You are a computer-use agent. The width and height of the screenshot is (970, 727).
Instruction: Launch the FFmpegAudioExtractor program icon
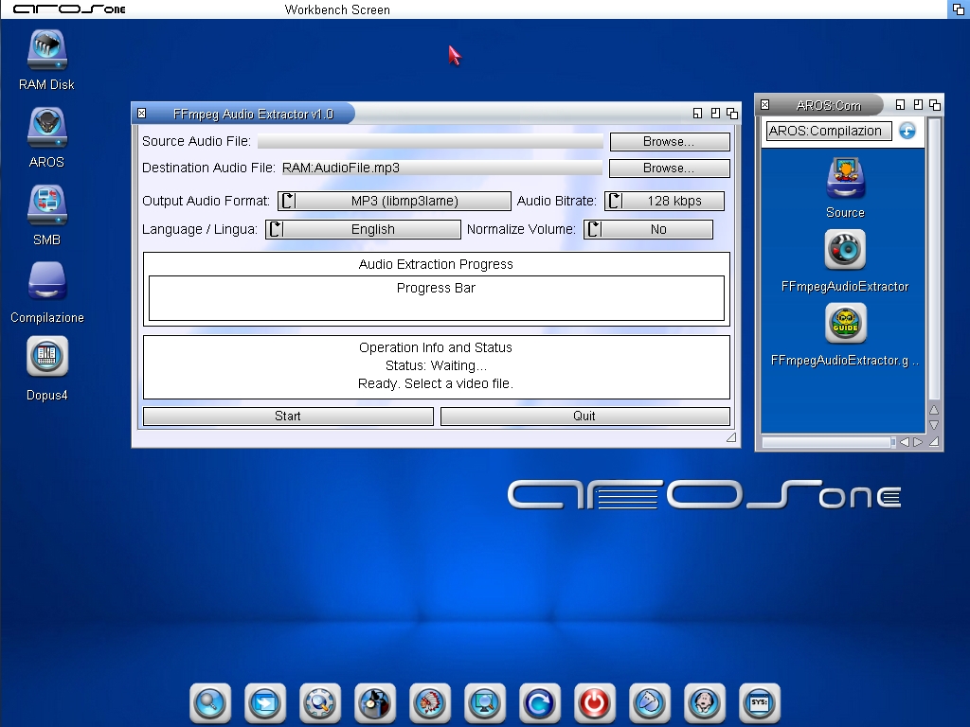[845, 250]
